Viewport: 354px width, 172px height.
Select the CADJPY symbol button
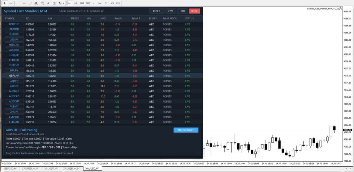click(14, 81)
